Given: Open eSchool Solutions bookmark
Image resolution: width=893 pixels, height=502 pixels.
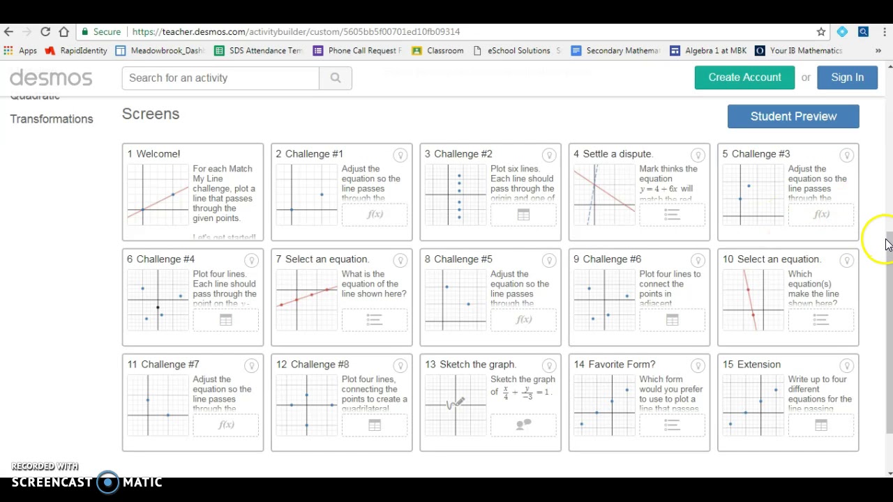Looking at the screenshot, I should pyautogui.click(x=517, y=50).
